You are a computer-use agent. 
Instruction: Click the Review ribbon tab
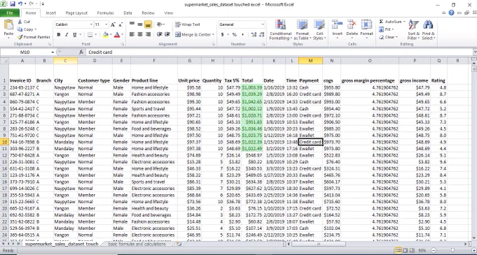point(148,13)
